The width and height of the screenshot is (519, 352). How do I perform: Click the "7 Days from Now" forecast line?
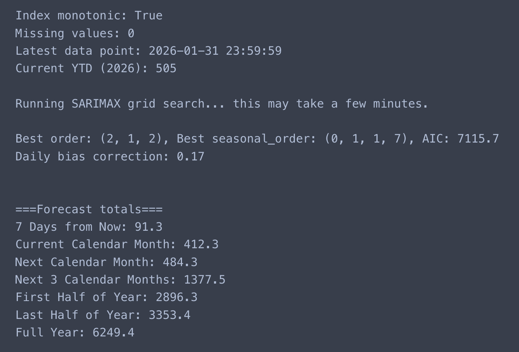pos(89,227)
